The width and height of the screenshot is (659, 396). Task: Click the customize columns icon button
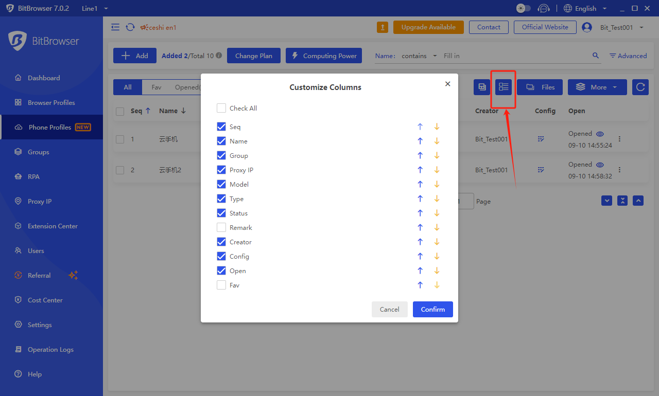click(504, 87)
